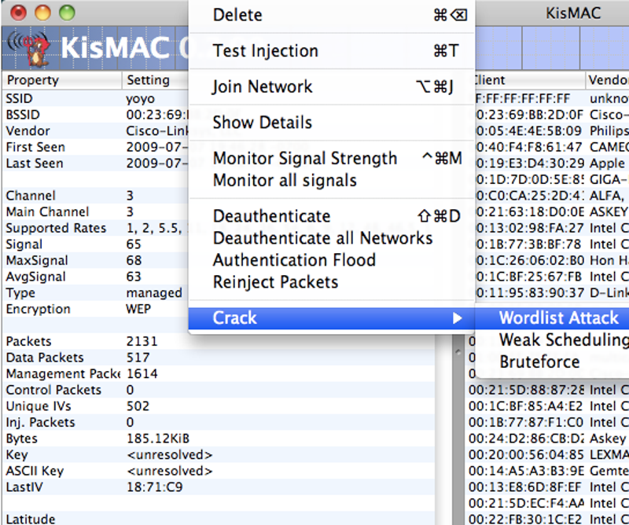
Task: Click the Unique IVs value 502
Action: click(138, 406)
